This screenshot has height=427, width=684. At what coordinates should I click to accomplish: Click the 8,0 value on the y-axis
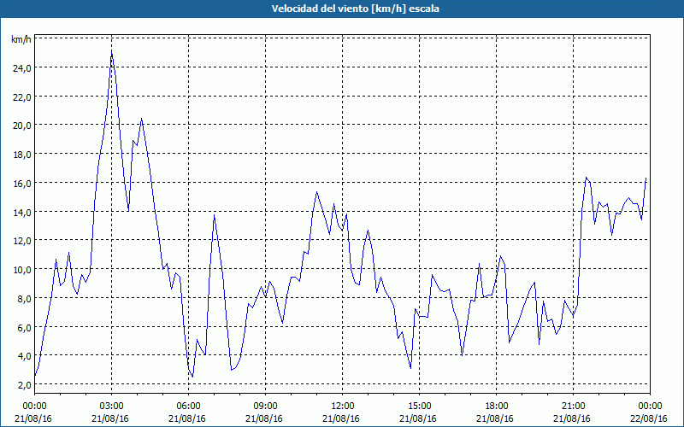coord(24,298)
